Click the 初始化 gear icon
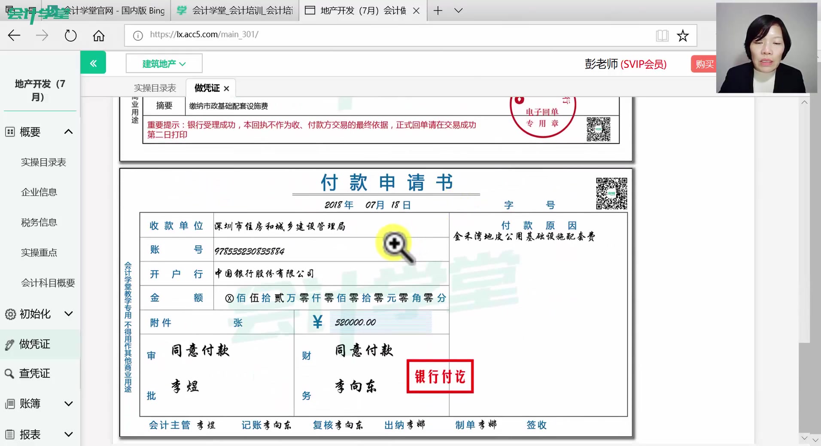The image size is (821, 446). tap(10, 314)
